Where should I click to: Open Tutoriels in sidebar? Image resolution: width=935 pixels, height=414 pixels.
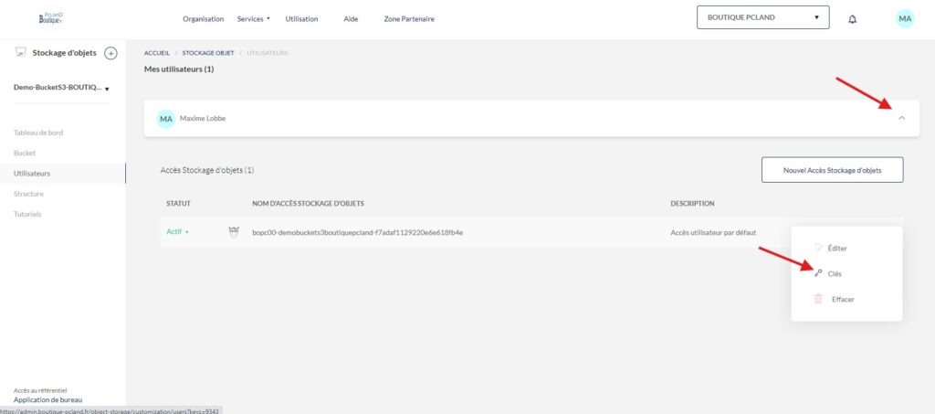(x=27, y=214)
